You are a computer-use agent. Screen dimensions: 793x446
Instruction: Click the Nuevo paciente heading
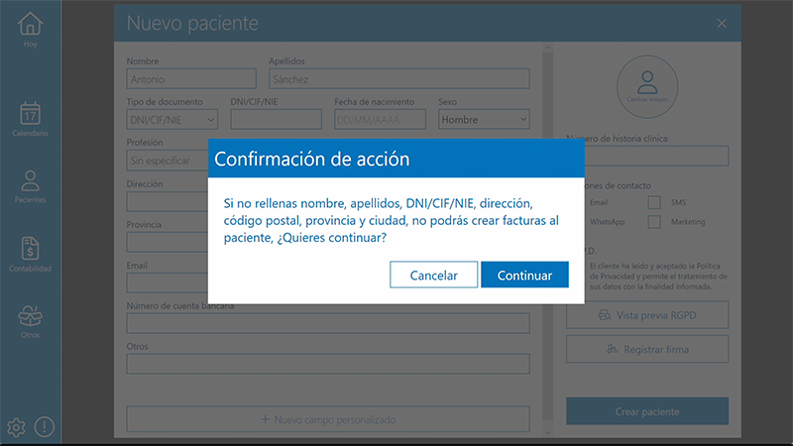click(x=192, y=23)
